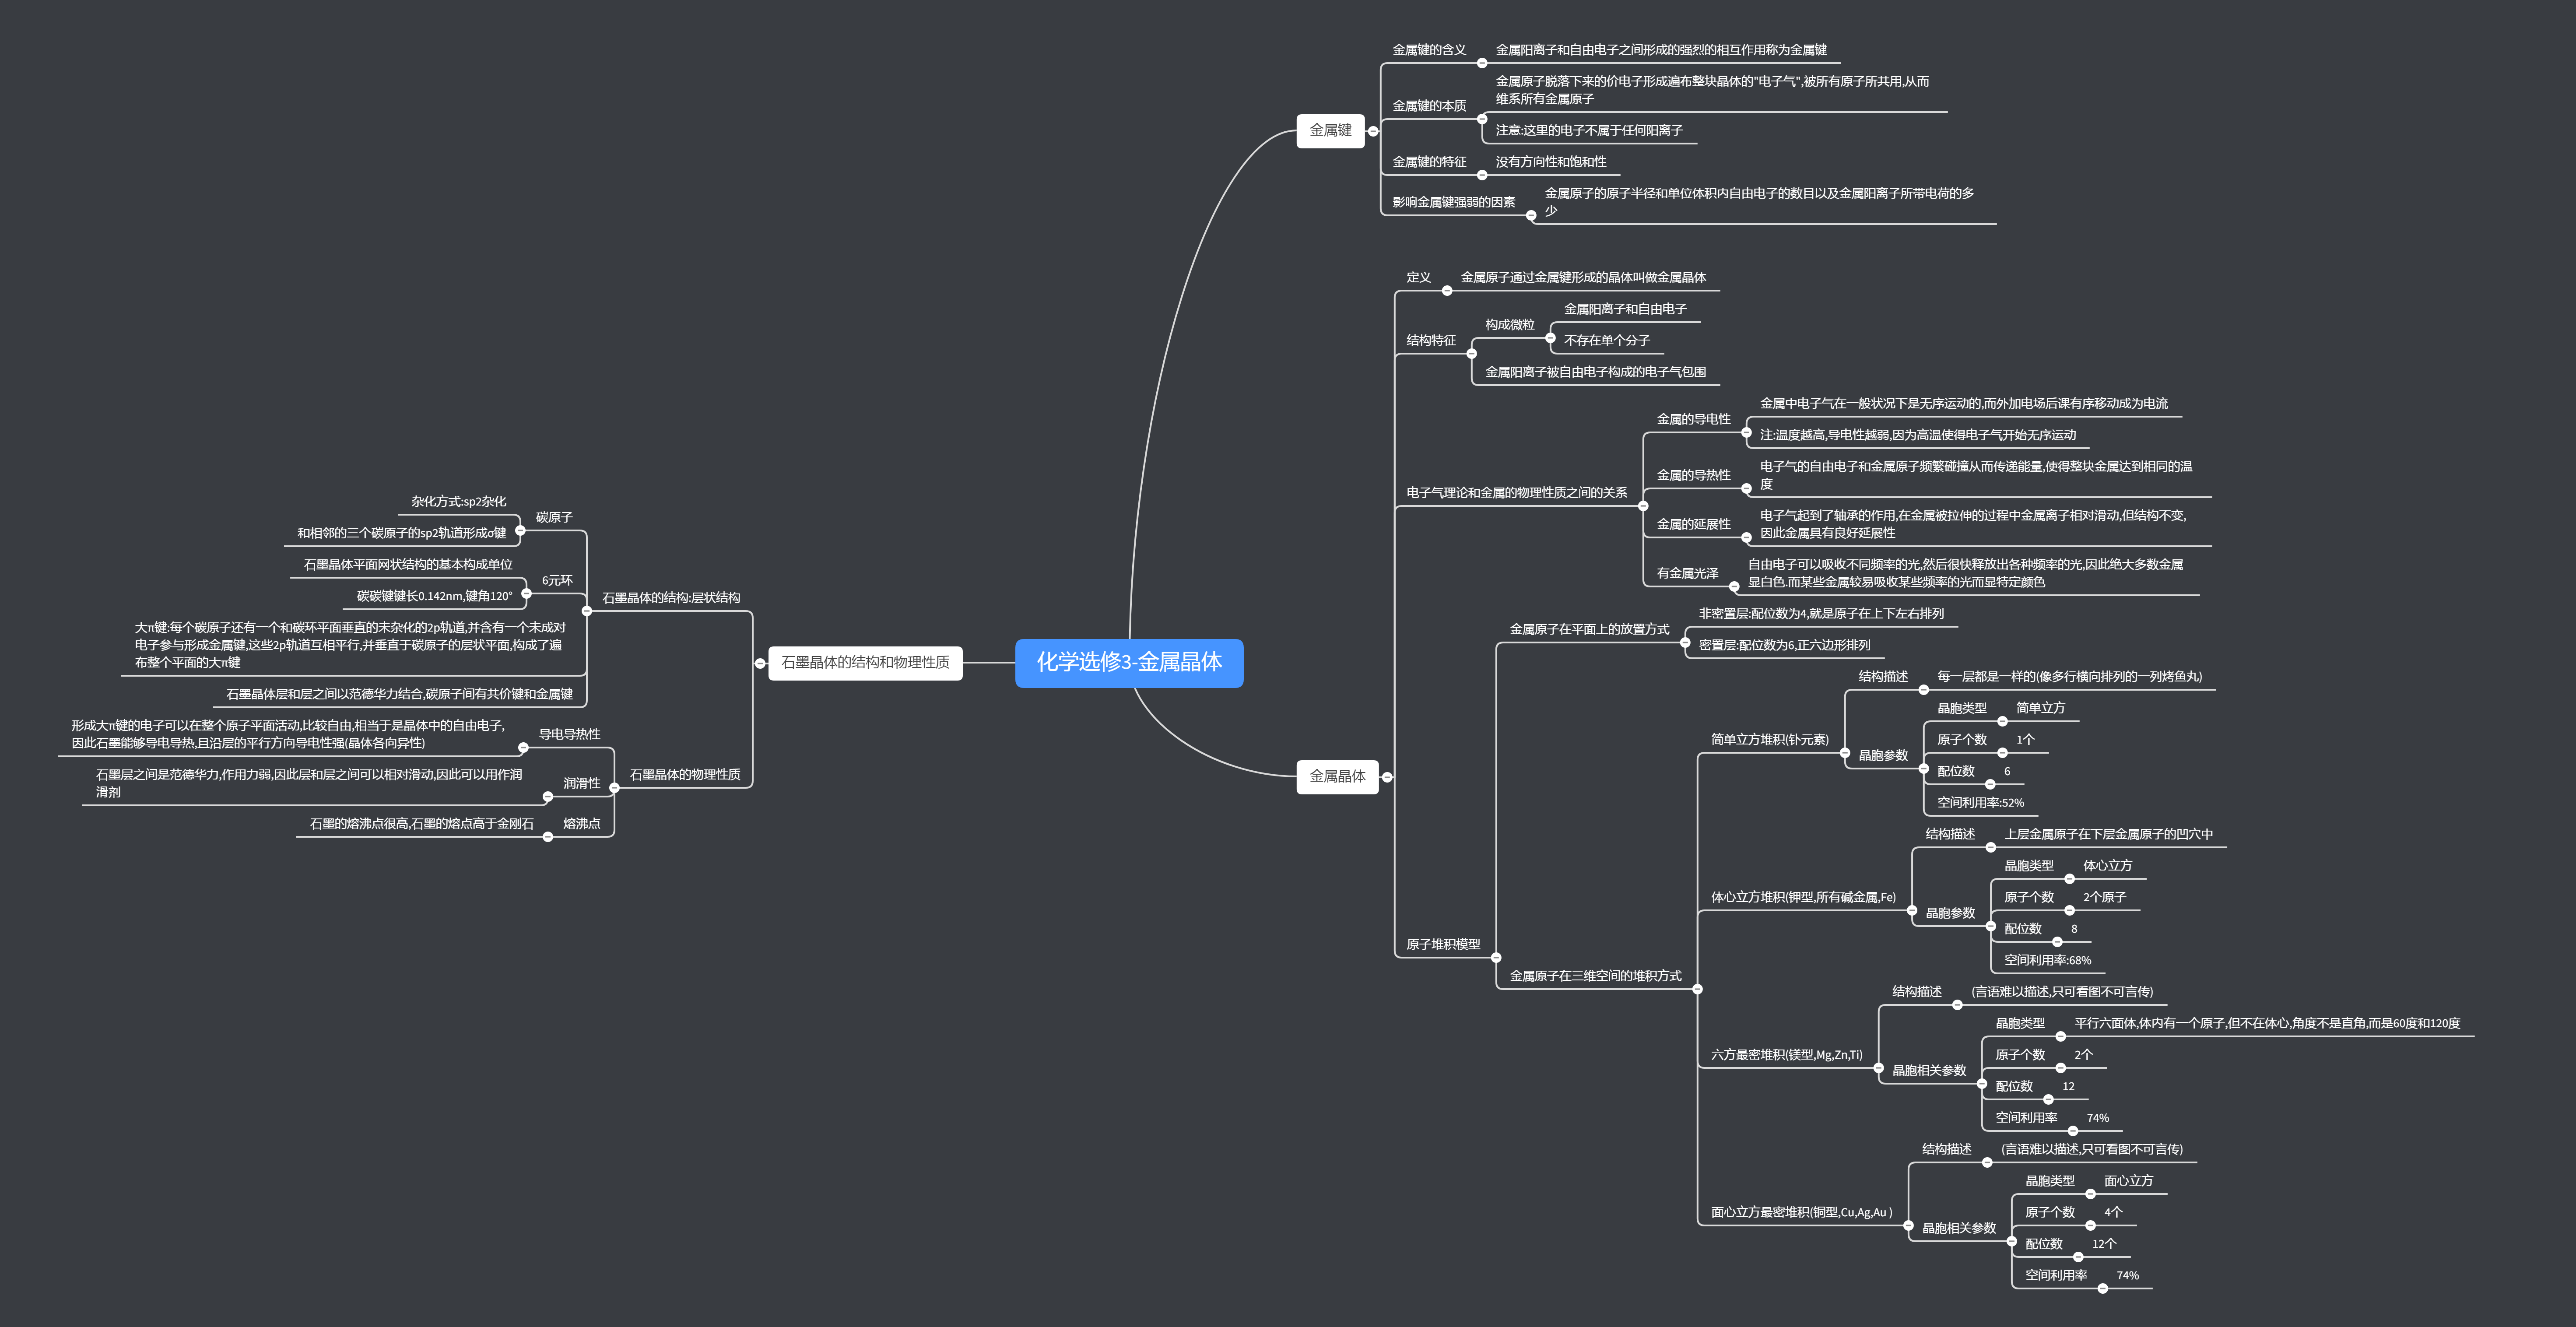The width and height of the screenshot is (2576, 1327).
Task: Collapse the 金属晶体 branch toggle
Action: coord(1387,777)
